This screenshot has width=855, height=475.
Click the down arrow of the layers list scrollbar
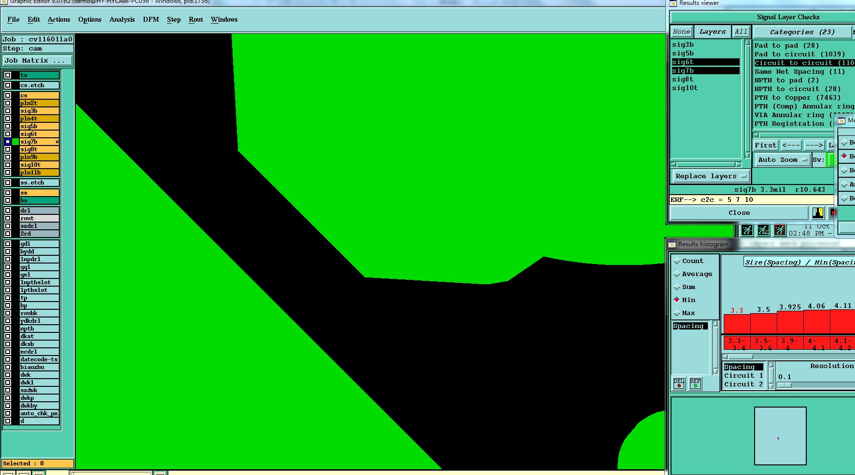pyautogui.click(x=747, y=156)
